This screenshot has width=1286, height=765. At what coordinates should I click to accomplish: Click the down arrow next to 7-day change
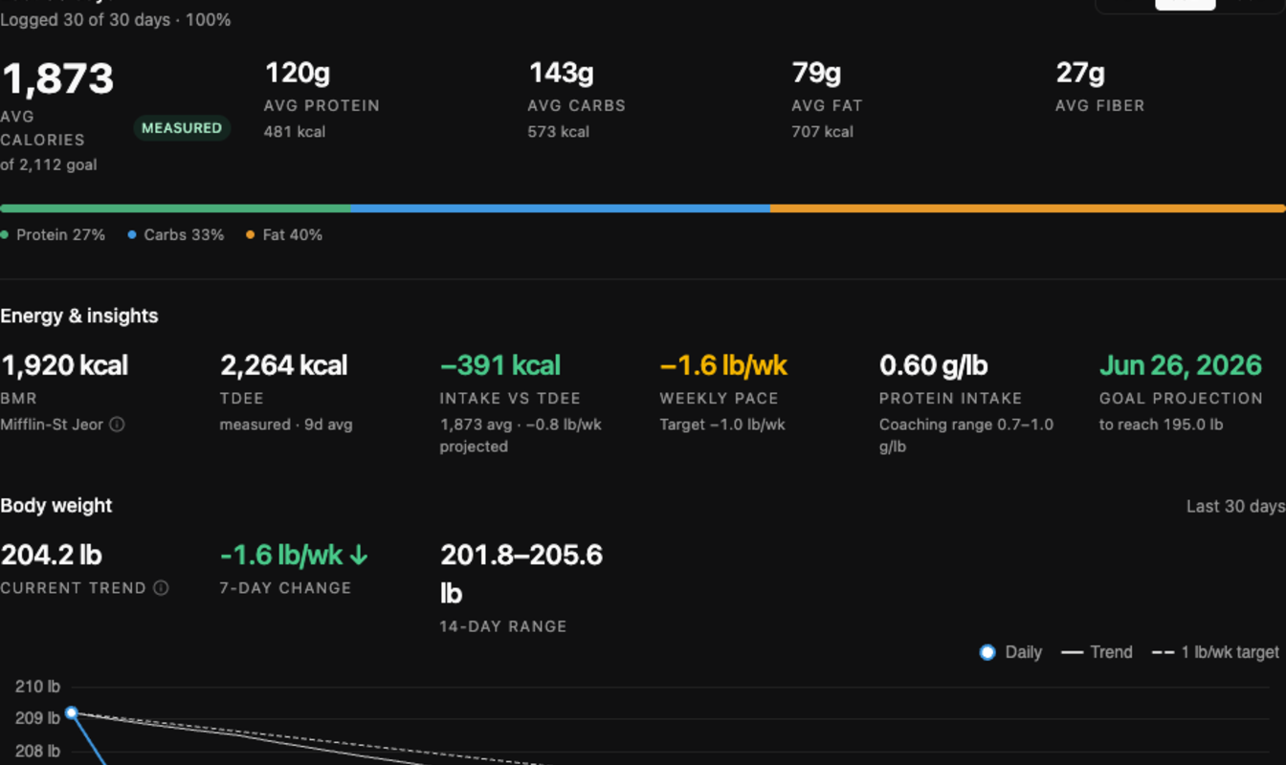360,556
